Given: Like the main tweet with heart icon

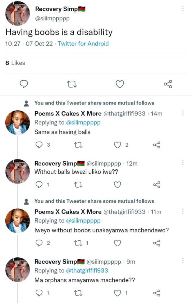Looking at the screenshot, I should (x=120, y=84).
